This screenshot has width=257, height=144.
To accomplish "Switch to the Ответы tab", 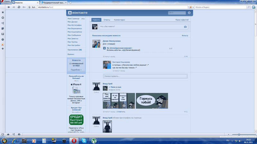I will 107,20.
